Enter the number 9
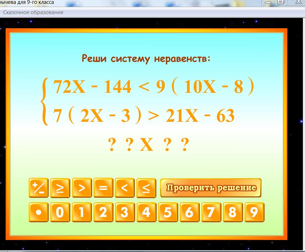 254,212
